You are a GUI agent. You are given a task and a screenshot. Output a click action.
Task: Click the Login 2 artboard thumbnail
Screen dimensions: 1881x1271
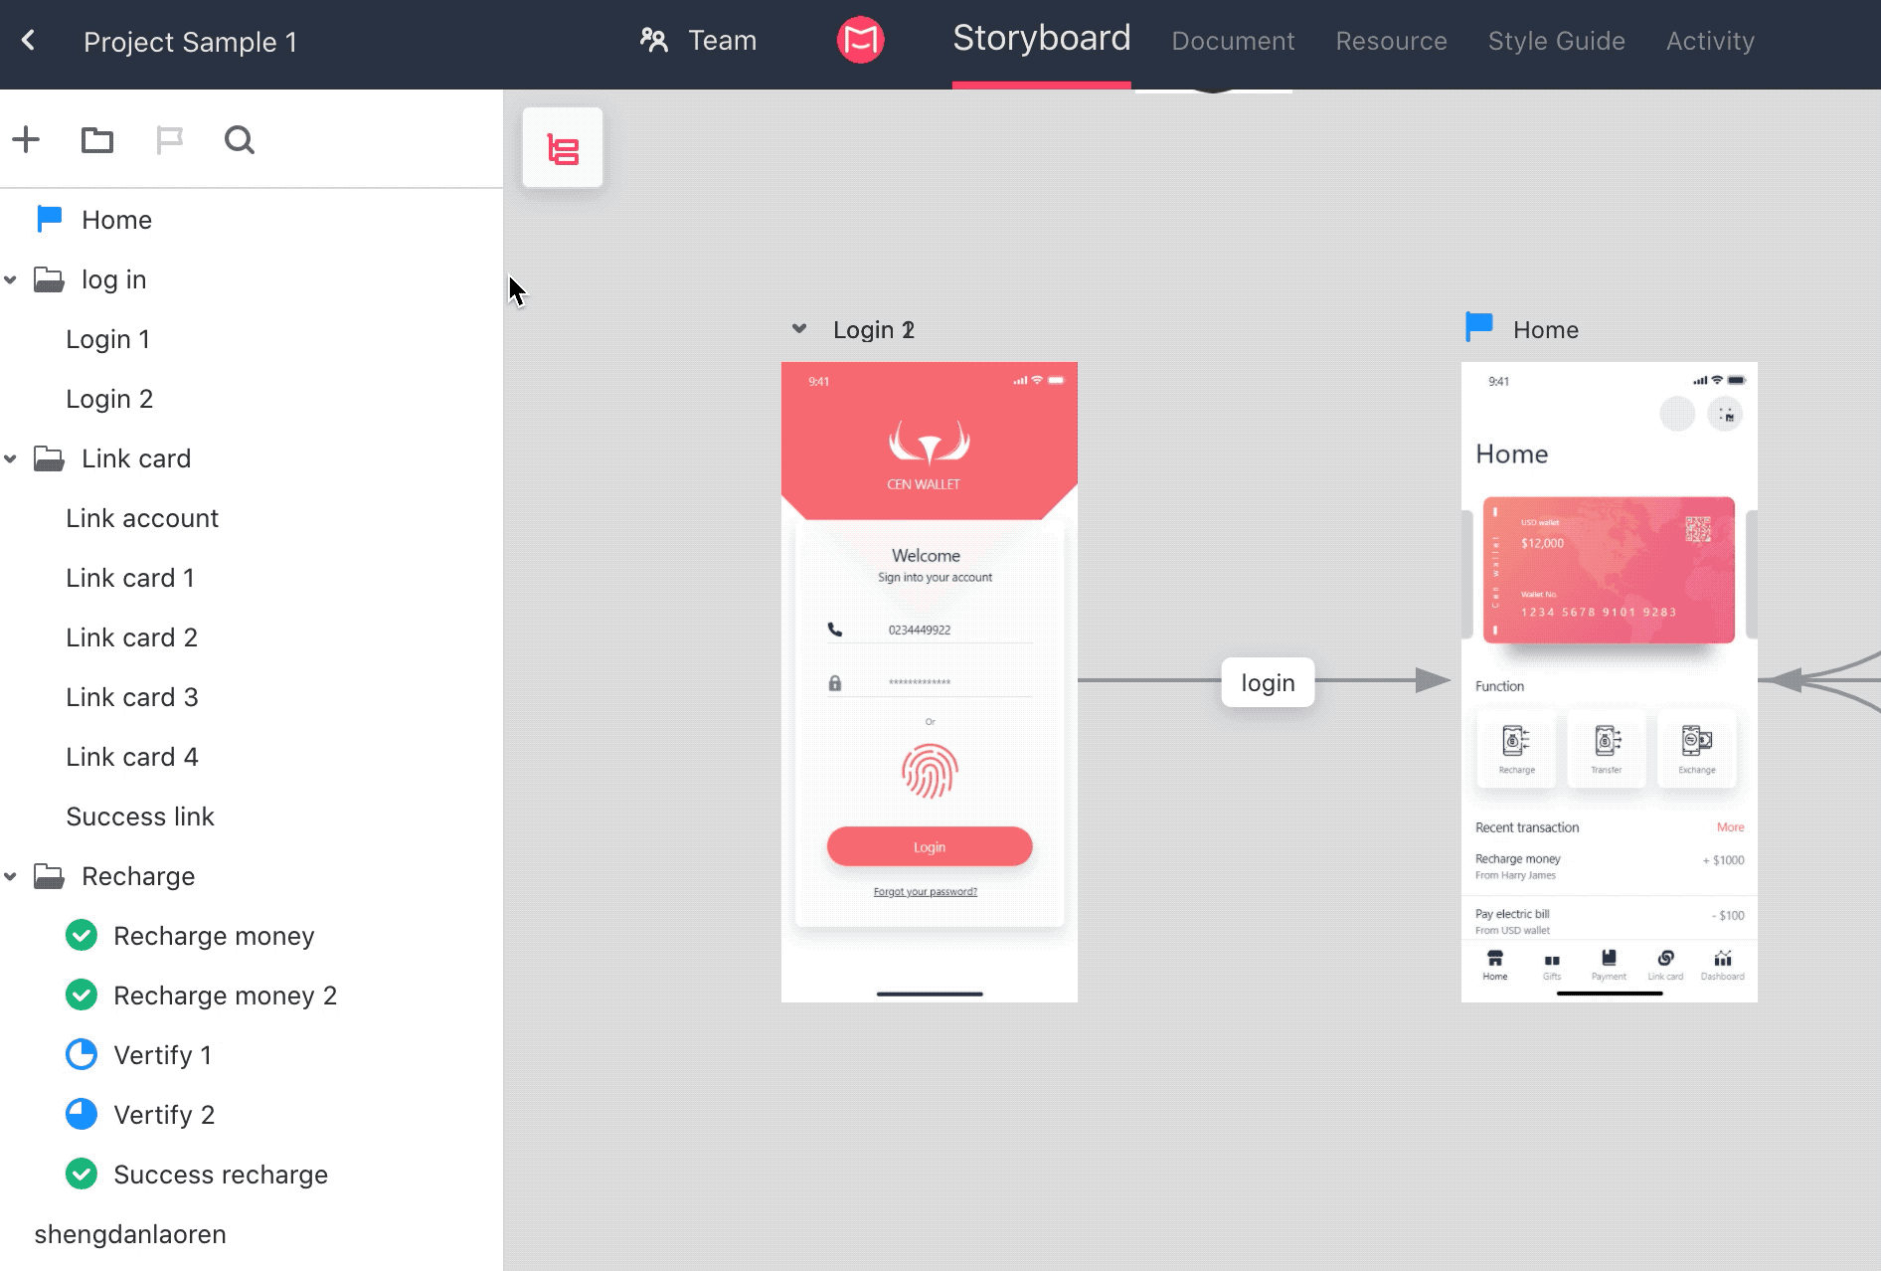pyautogui.click(x=930, y=682)
